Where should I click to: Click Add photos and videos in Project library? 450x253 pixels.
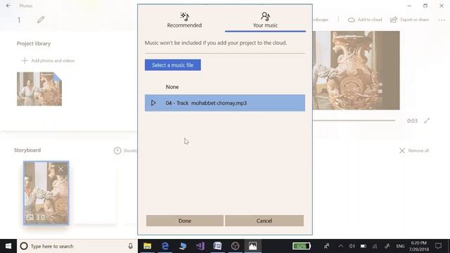[x=49, y=60]
